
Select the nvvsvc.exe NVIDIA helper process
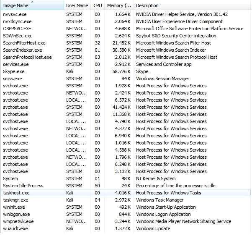(x=15, y=14)
